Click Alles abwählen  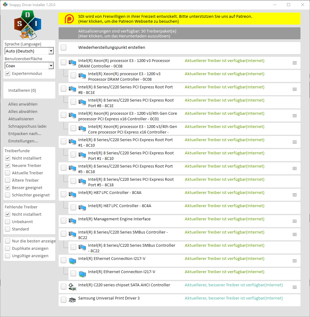[x=23, y=111]
